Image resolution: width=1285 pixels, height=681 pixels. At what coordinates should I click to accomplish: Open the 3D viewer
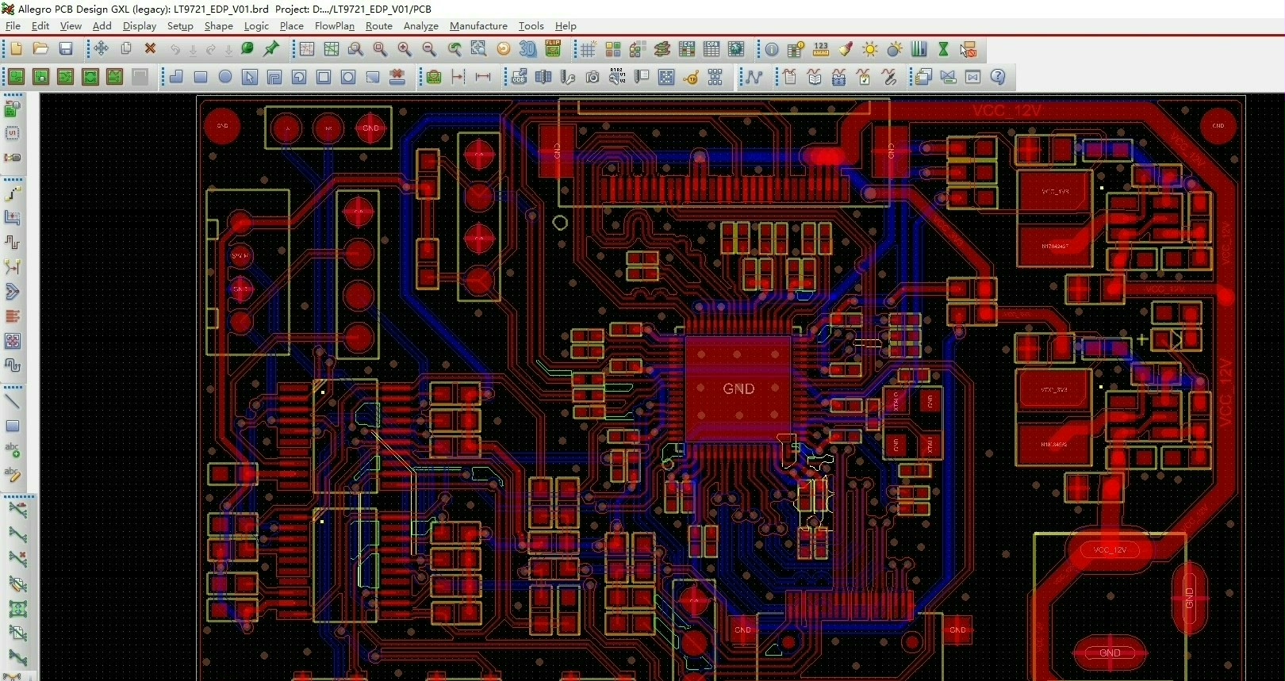528,49
